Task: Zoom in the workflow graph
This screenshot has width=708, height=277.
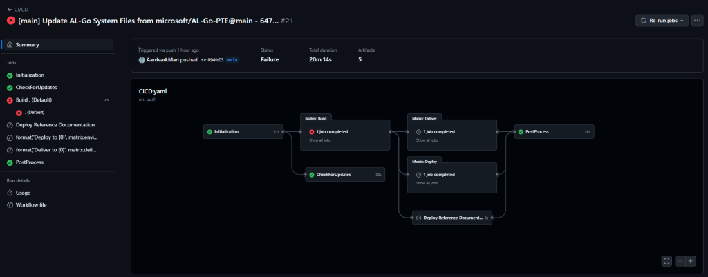Action: [690, 261]
